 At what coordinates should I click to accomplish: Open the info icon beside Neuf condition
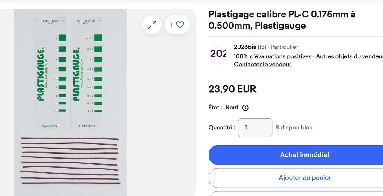click(245, 108)
